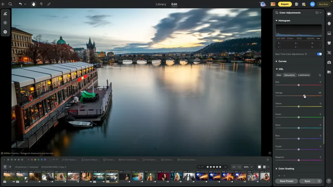Viewport: 333px width, 187px height.
Task: Open the Presets landscape icon in left sidebar
Action: tap(5, 13)
